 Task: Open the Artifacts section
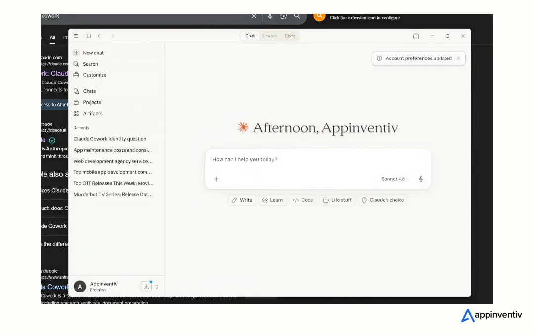point(92,113)
